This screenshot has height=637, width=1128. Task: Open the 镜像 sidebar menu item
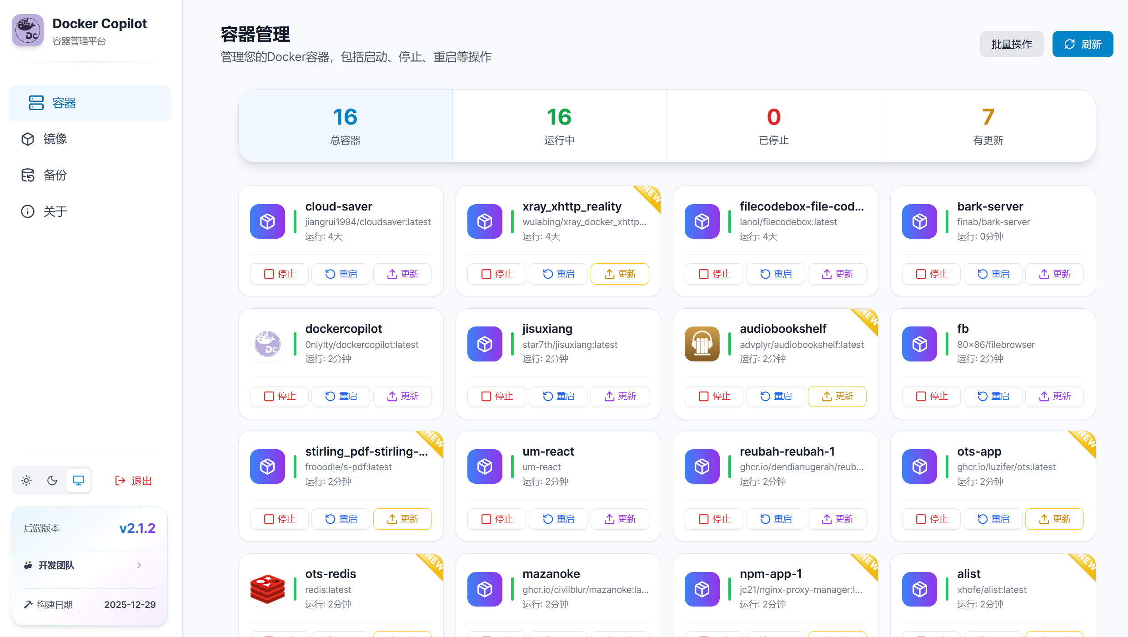click(x=90, y=139)
